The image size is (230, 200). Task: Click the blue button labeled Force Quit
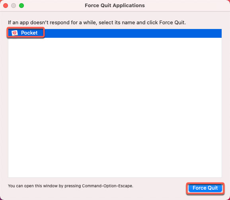pos(205,188)
